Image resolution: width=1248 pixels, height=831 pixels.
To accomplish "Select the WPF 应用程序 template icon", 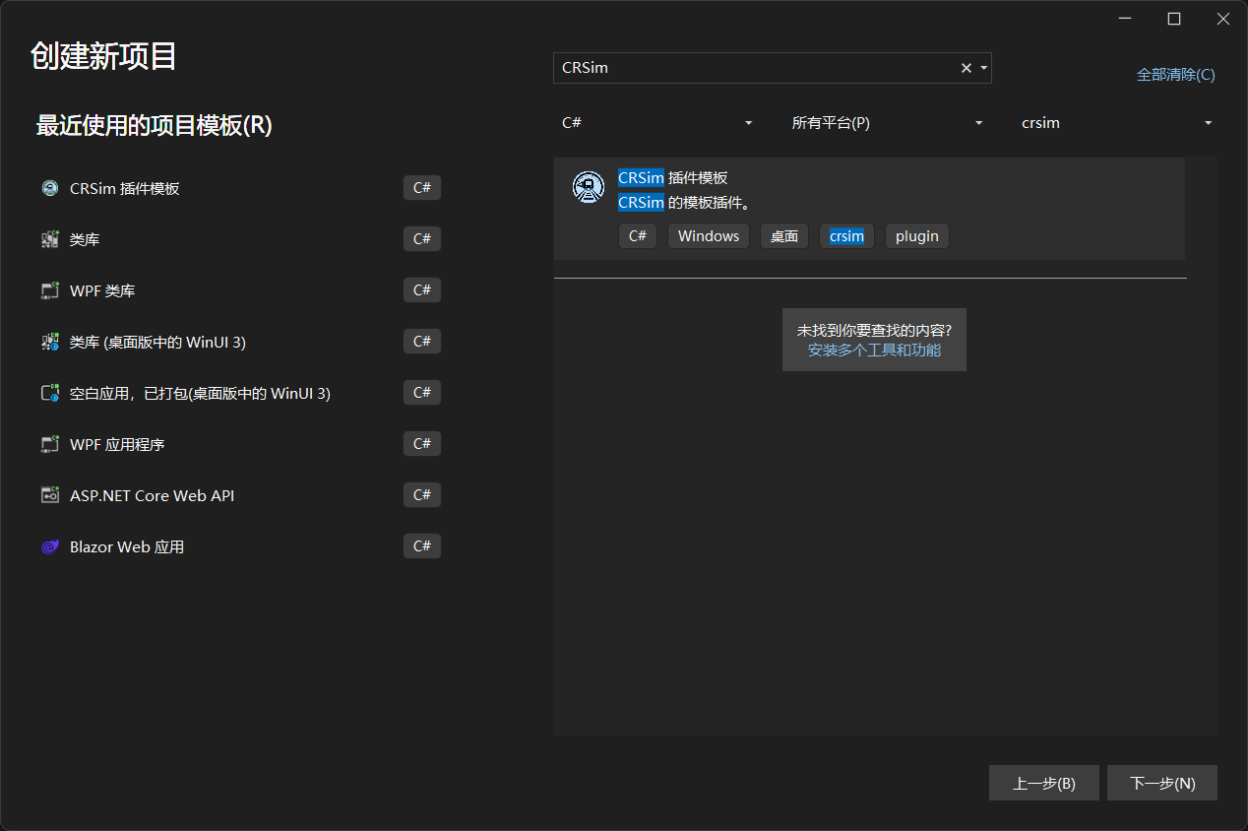I will click(50, 444).
